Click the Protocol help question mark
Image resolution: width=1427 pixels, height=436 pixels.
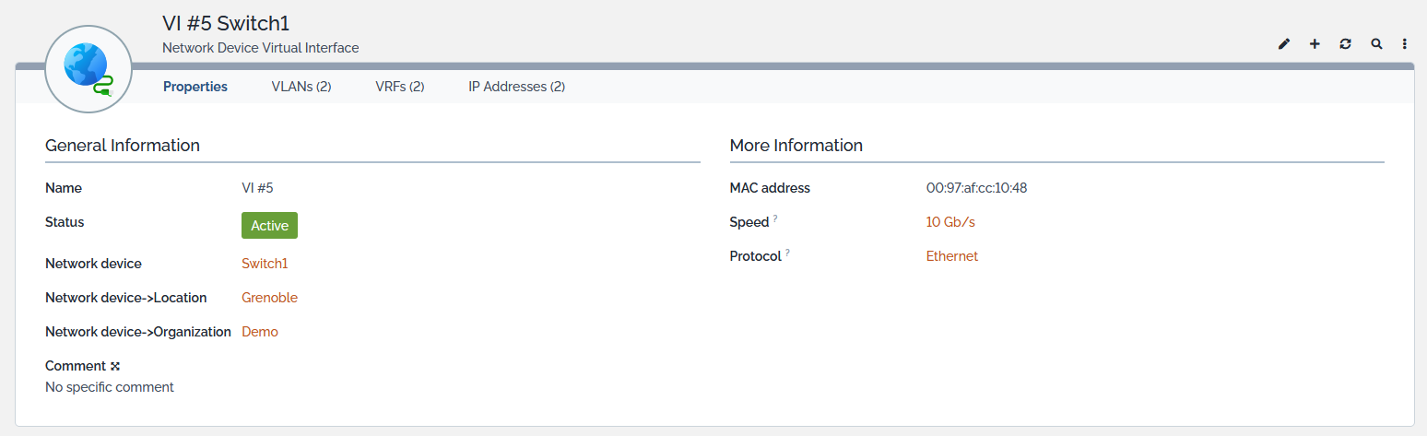tap(788, 253)
